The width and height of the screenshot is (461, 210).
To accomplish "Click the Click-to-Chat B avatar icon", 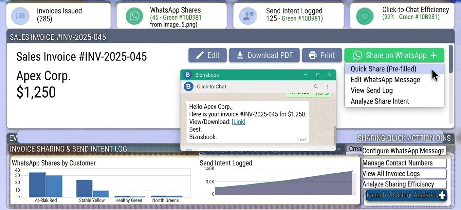I will point(188,86).
